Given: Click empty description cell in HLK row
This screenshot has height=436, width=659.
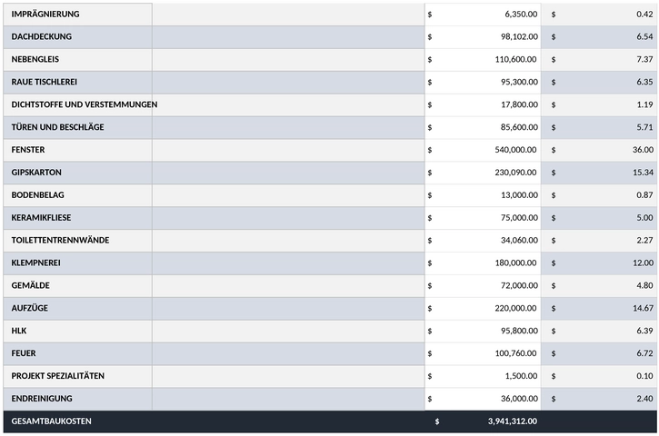Looking at the screenshot, I should click(x=288, y=332).
